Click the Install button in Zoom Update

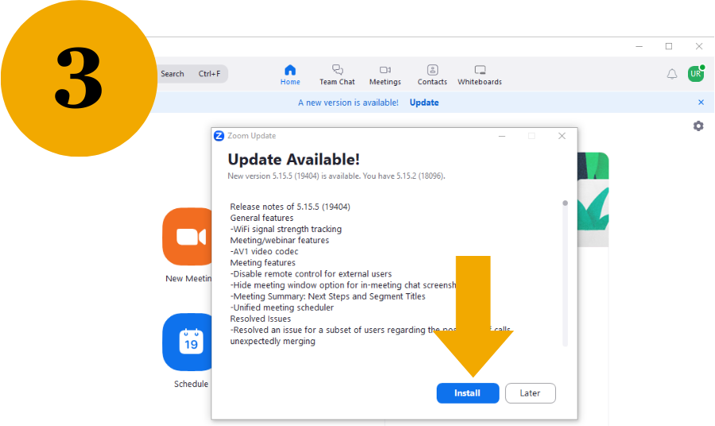[468, 393]
